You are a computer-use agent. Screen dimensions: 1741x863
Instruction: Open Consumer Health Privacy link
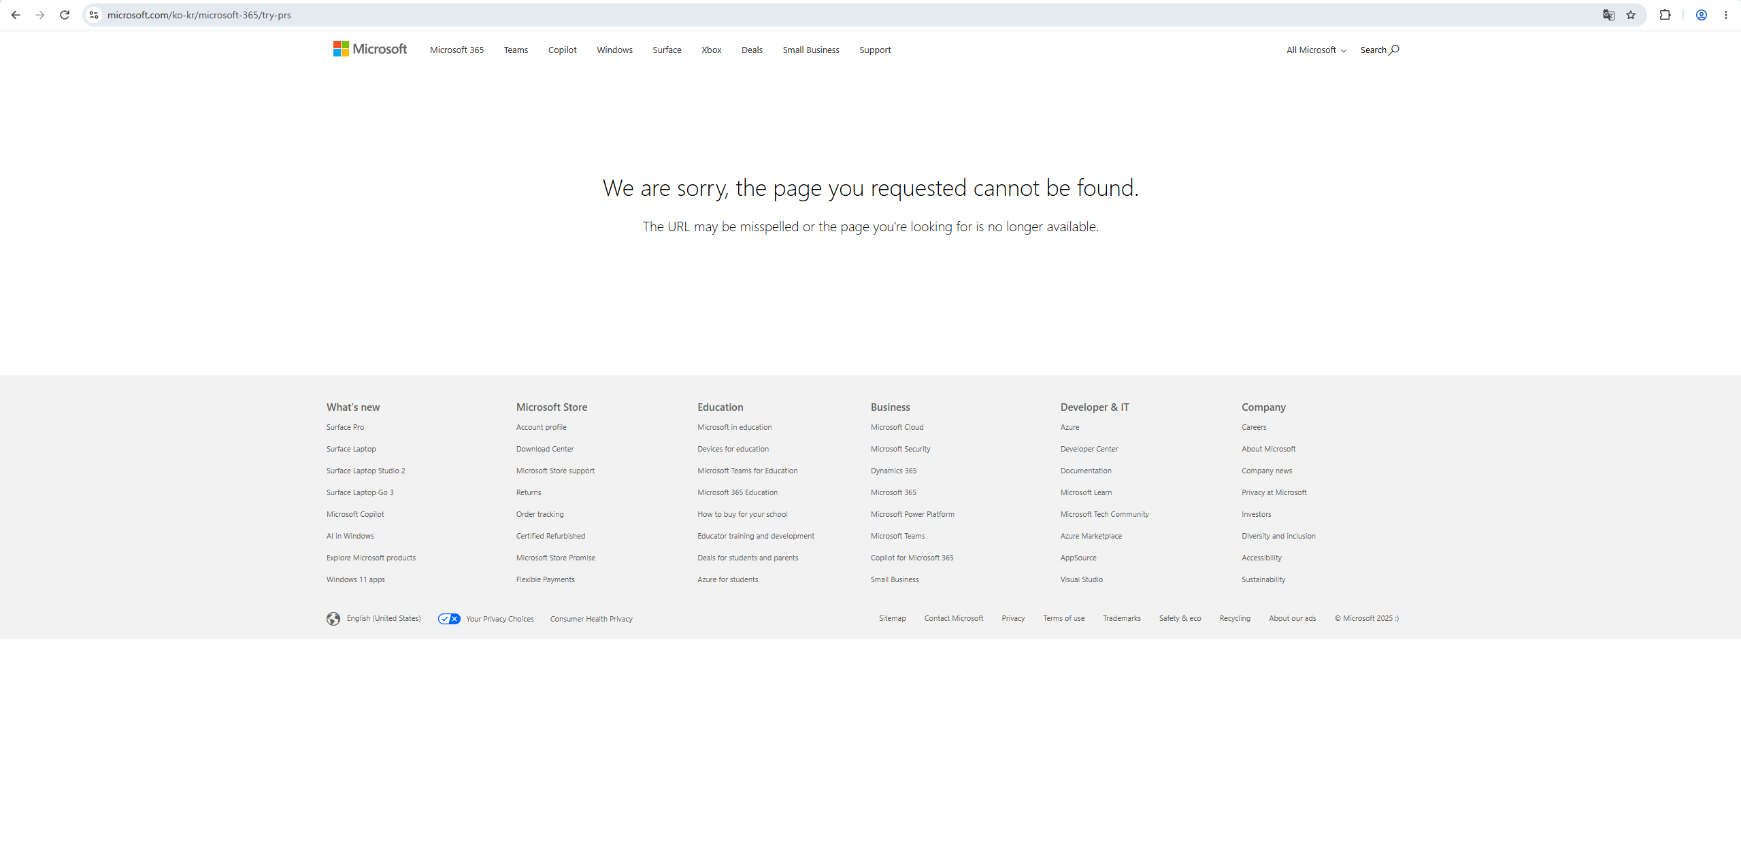point(591,619)
